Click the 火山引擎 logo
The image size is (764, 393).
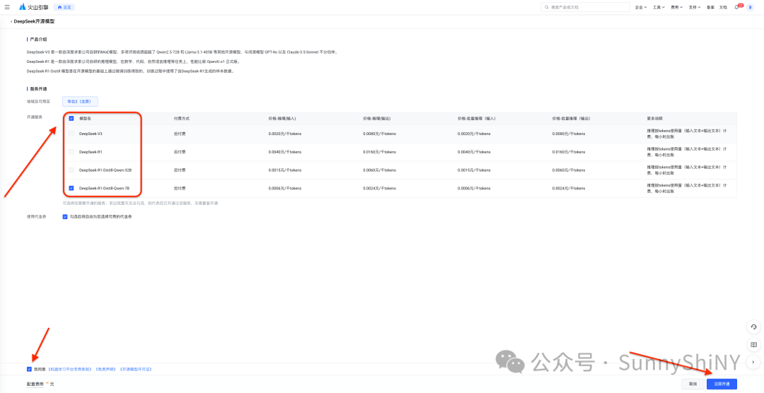[x=33, y=7]
